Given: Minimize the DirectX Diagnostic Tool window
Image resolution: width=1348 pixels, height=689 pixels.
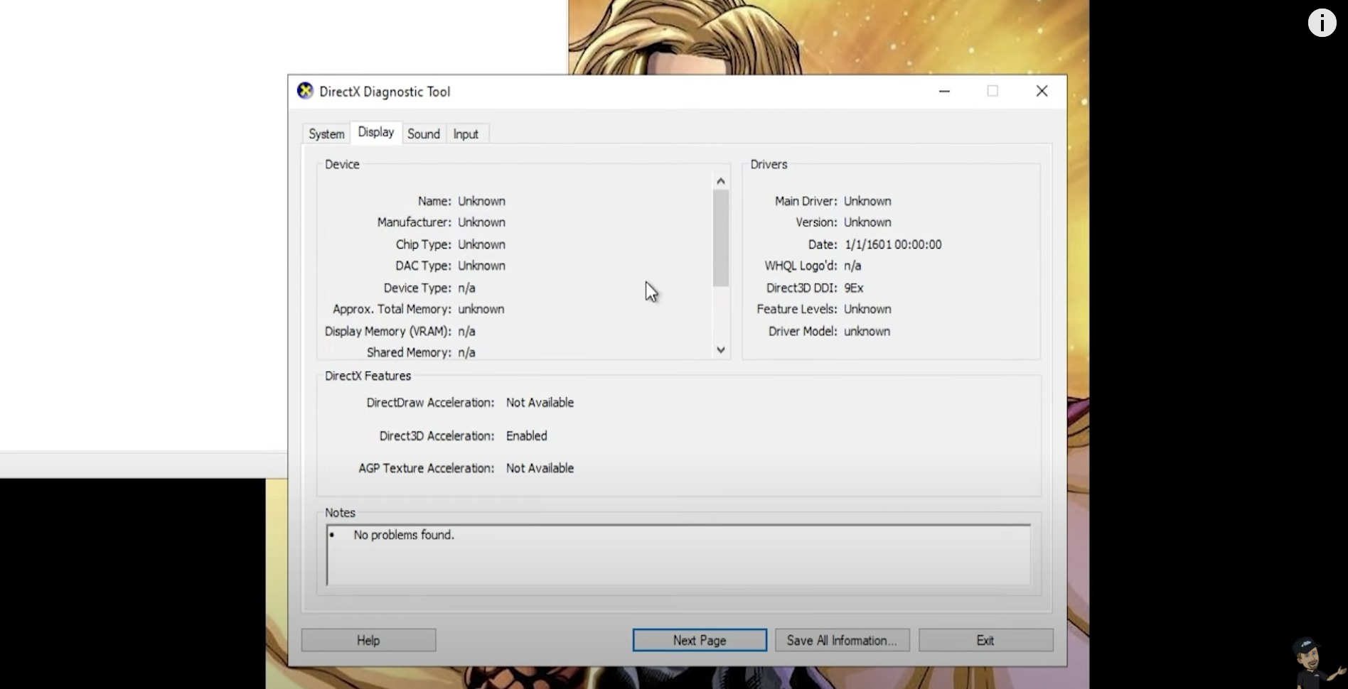Looking at the screenshot, I should [944, 91].
